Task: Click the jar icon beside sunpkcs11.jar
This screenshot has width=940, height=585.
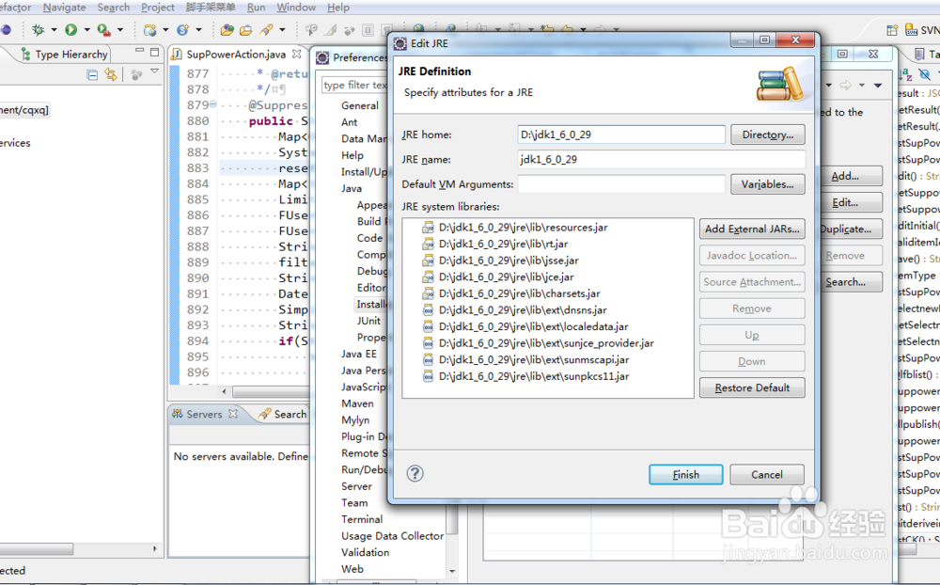Action: pyautogui.click(x=428, y=376)
